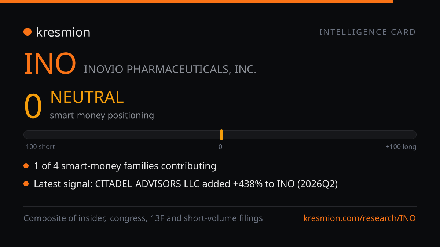Viewport: 440px width, 247px height.
Task: Select the smart-money positioning subtitle
Action: point(102,115)
